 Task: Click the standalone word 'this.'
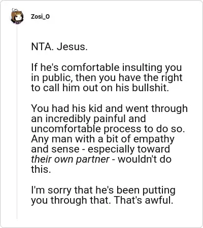pyautogui.click(x=41, y=169)
